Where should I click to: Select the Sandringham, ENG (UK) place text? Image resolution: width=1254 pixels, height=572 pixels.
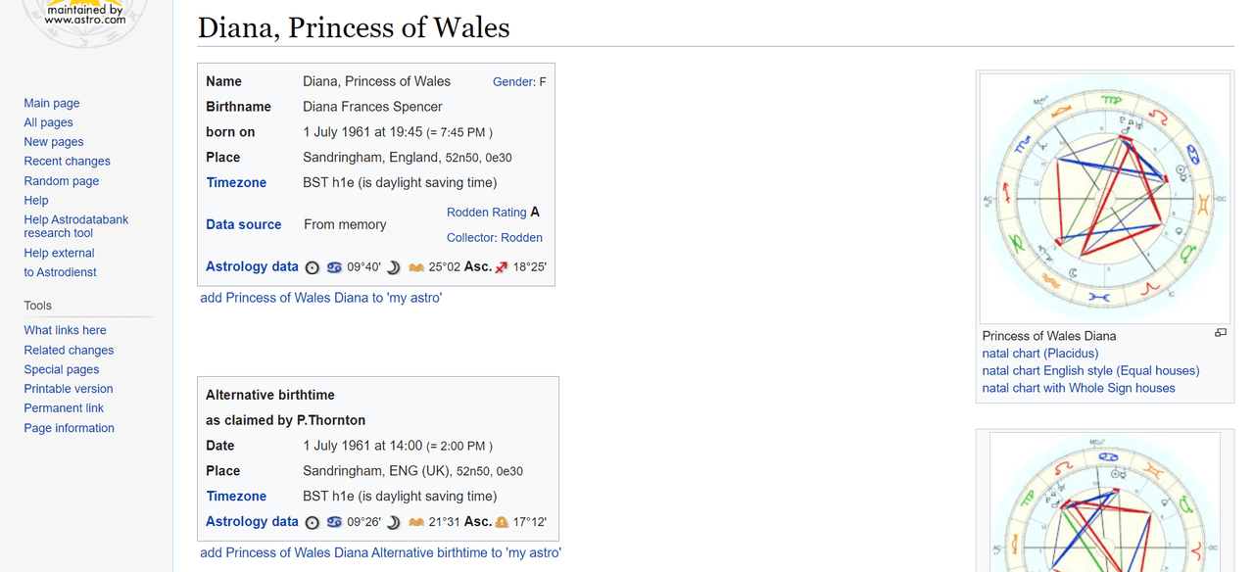tap(377, 471)
